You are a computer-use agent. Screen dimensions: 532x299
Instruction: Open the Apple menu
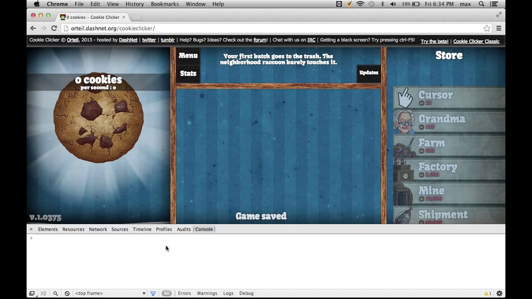click(37, 4)
